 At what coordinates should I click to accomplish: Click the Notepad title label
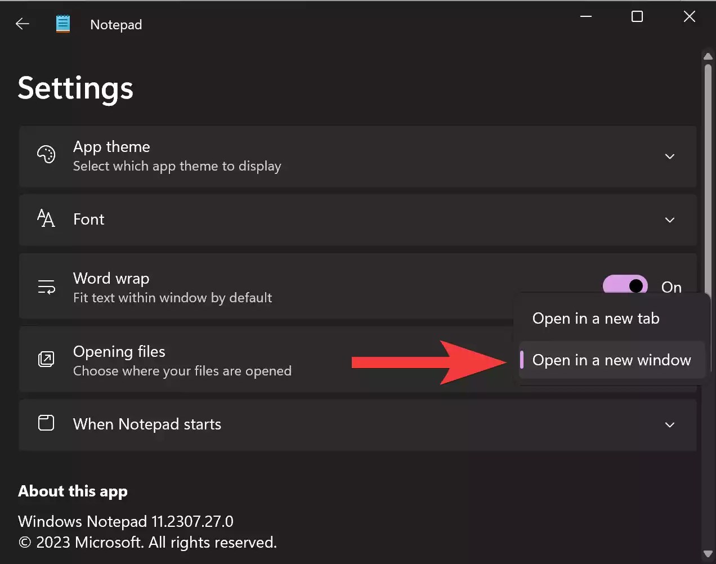[115, 24]
